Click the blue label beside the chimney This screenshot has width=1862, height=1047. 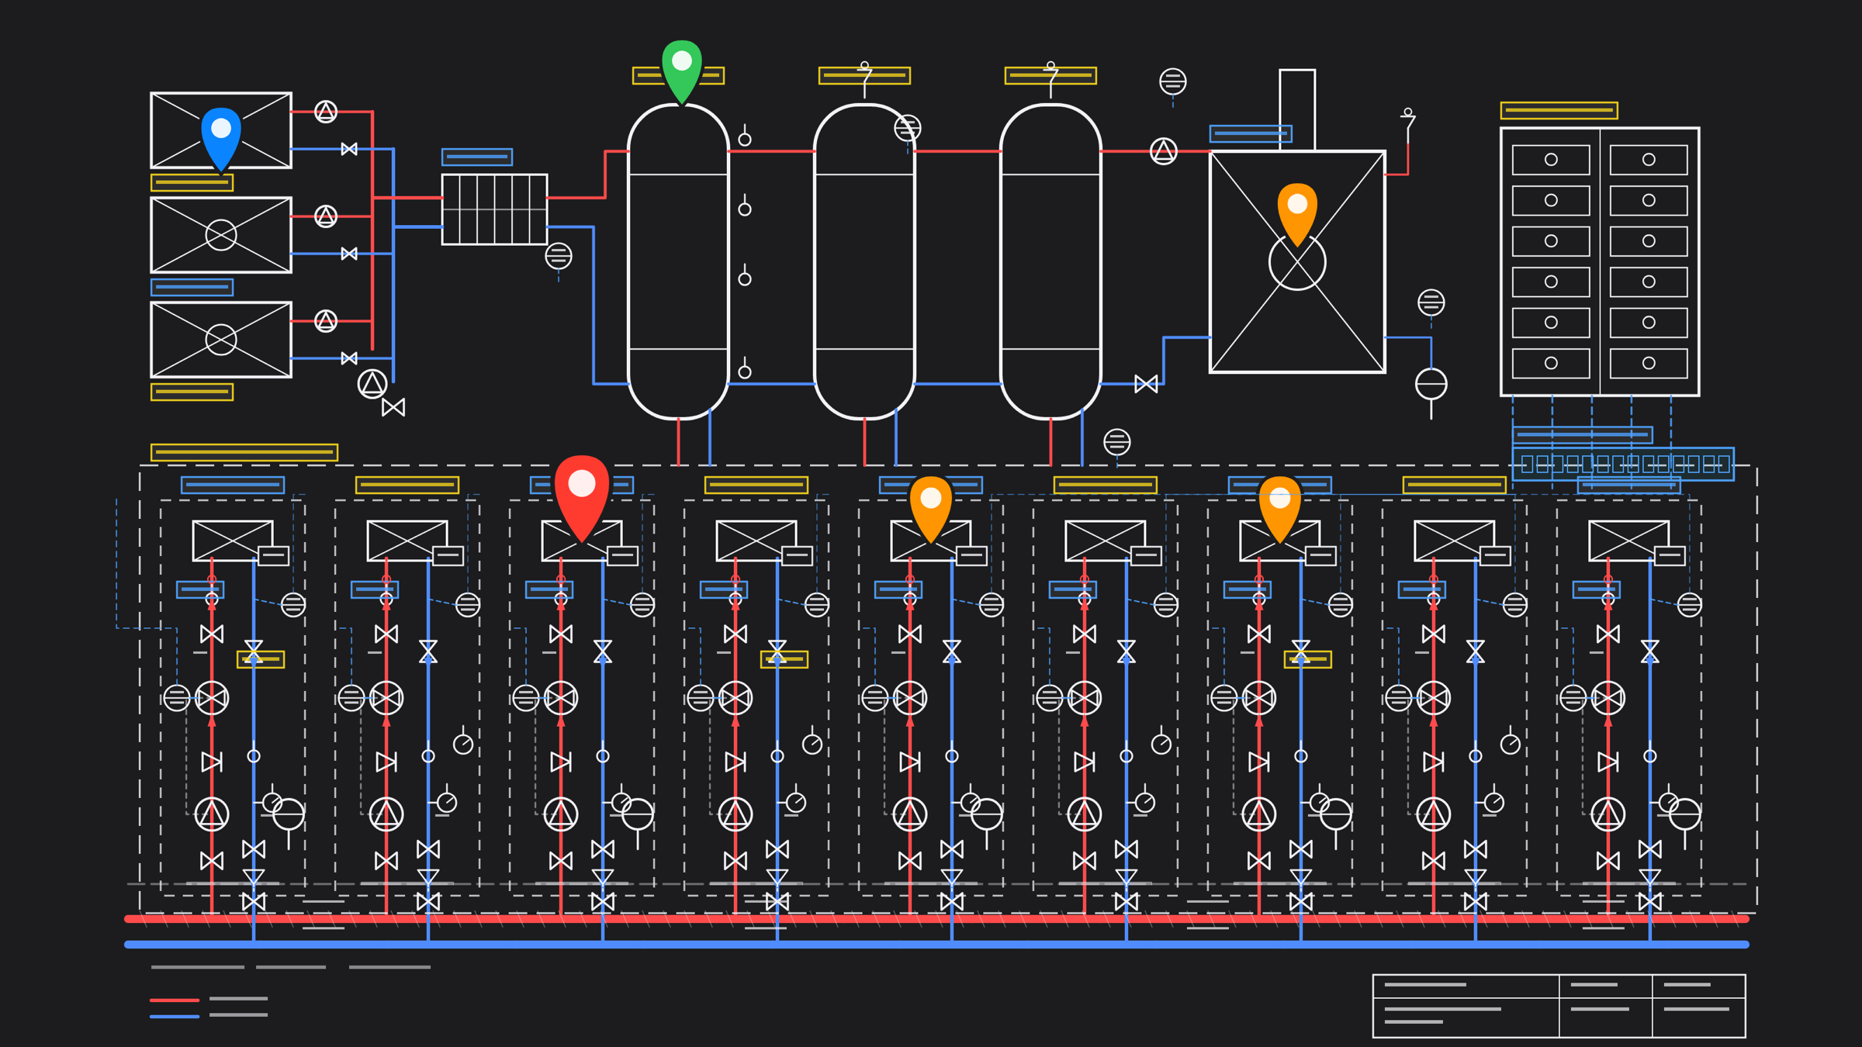1251,133
